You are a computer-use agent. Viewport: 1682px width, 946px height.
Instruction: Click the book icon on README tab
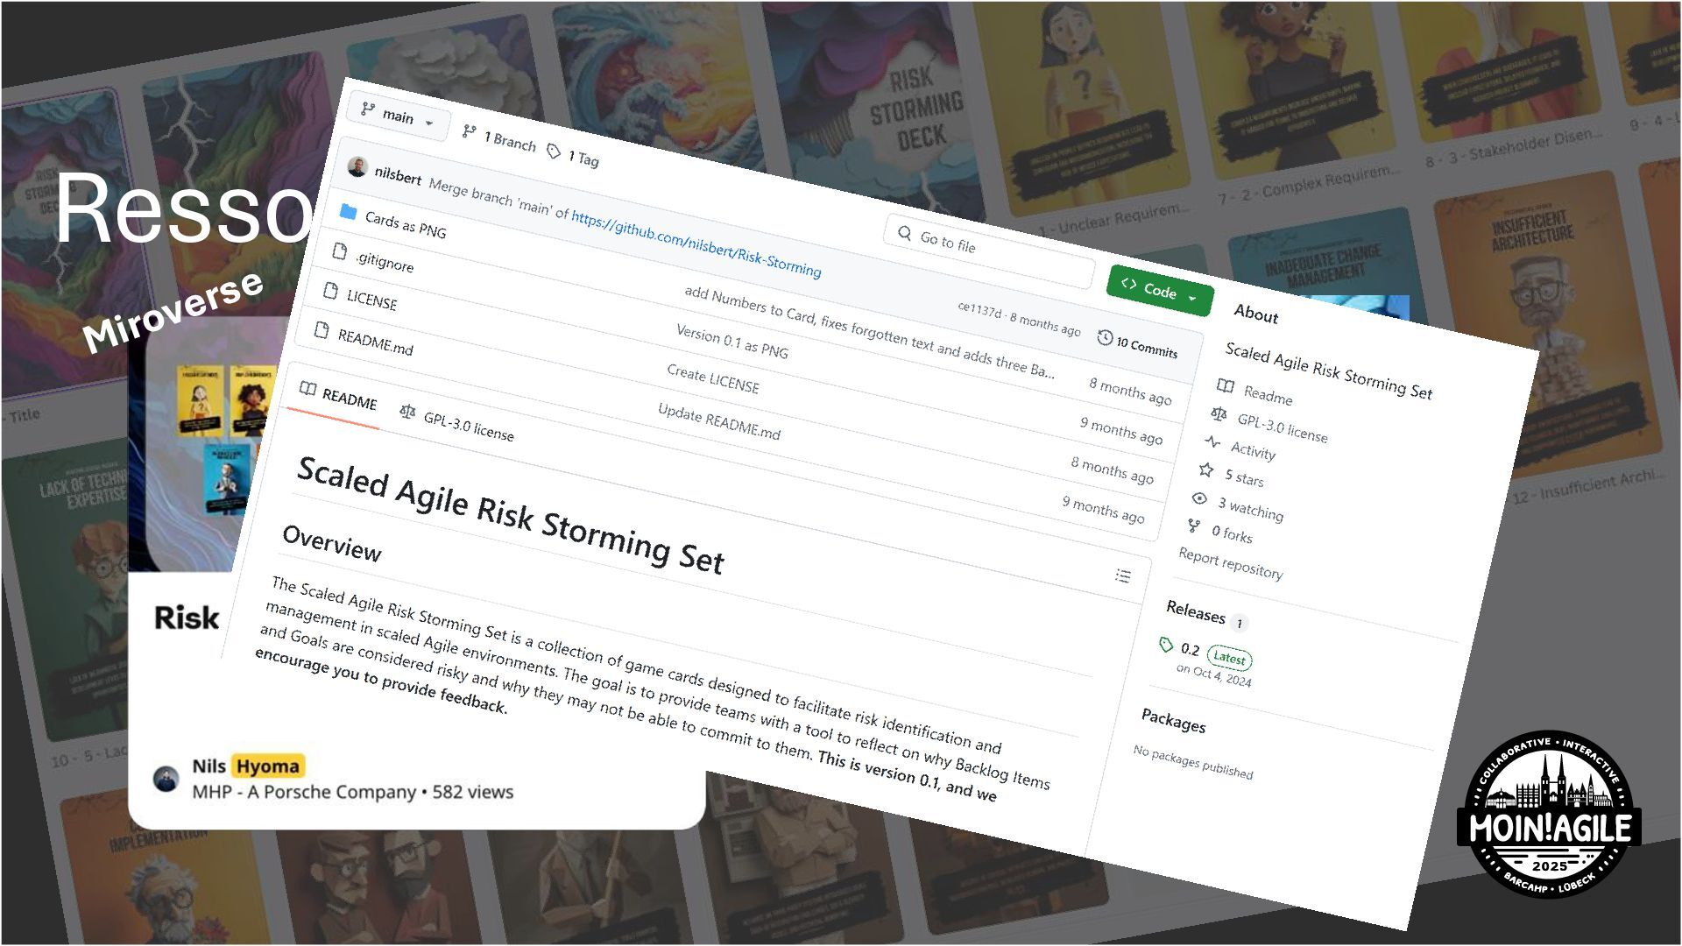pyautogui.click(x=307, y=389)
